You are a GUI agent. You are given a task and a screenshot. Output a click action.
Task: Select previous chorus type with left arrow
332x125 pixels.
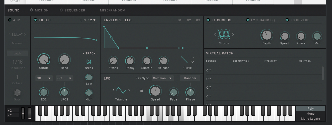click(215, 34)
